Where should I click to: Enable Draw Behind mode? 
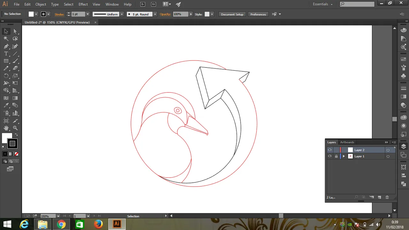click(x=11, y=161)
